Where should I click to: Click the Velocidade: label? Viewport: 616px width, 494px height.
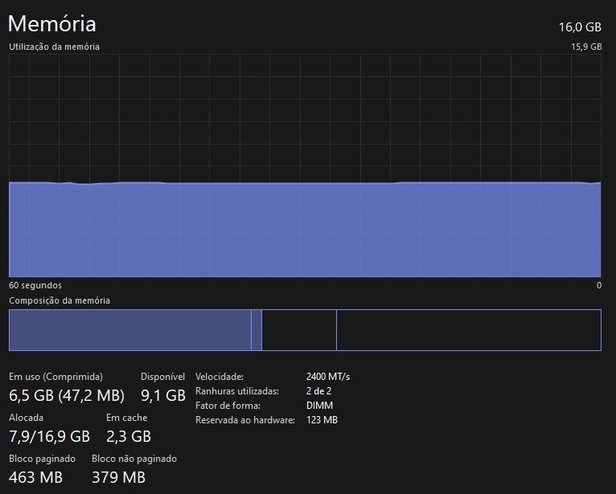(220, 377)
